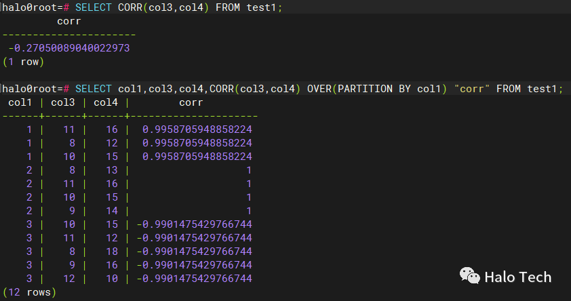The width and height of the screenshot is (571, 301).
Task: Click the (12 rows) result footer
Action: [29, 292]
